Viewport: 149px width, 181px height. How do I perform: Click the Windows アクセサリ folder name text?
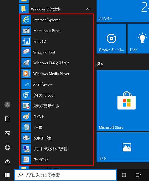[x=46, y=9]
